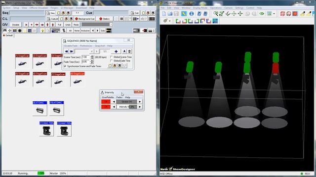Screen dimensions: 316x177
Task: Open Fader menu in Intensity window
Action: click(x=119, y=97)
